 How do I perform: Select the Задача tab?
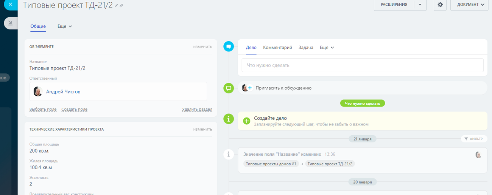coord(306,48)
